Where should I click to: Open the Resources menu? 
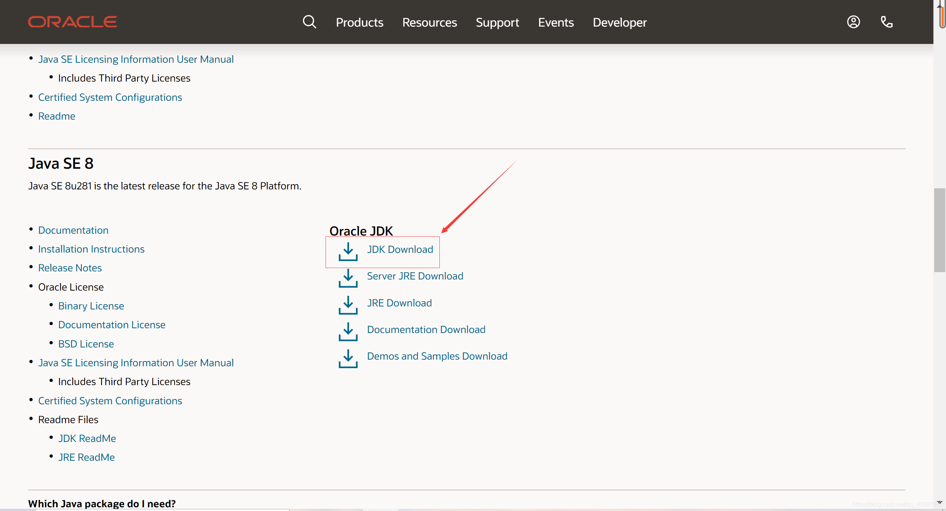point(429,23)
